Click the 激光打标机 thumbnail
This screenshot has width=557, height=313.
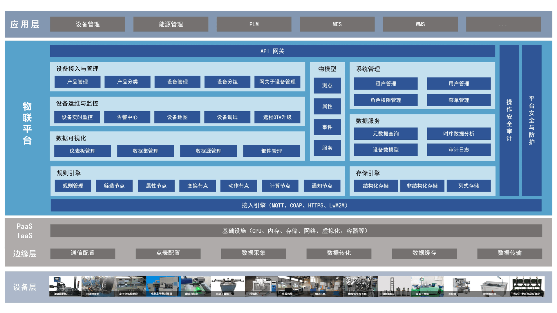pyautogui.click(x=196, y=286)
